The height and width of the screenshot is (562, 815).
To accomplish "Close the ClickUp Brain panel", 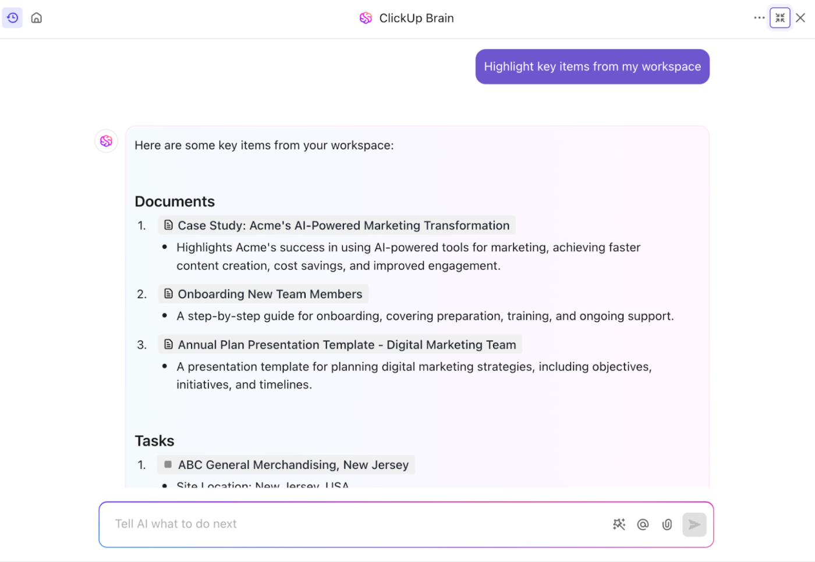I will point(801,18).
